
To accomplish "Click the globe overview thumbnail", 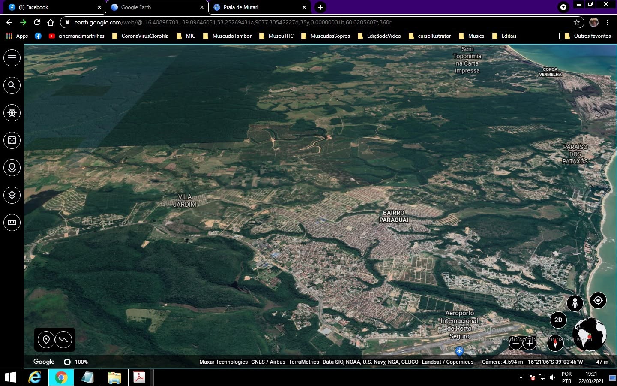I will 590,334.
